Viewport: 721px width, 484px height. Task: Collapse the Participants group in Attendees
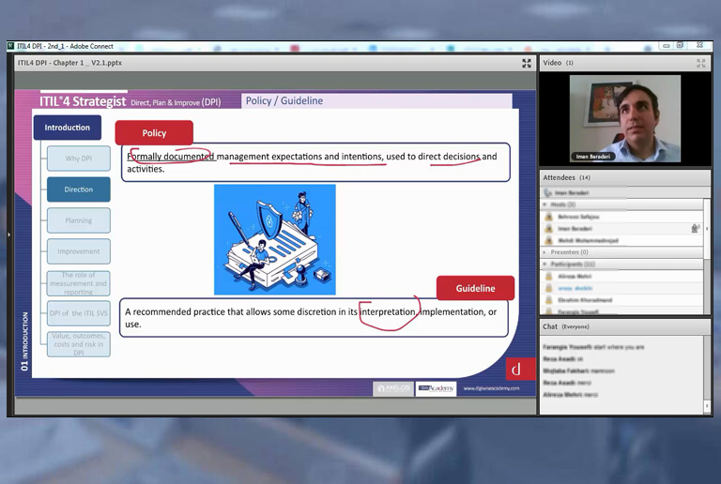pyautogui.click(x=545, y=265)
